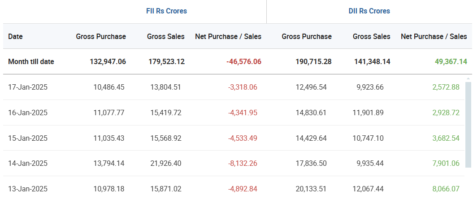The height and width of the screenshot is (199, 473).
Task: Click the DII Gross Purchase column header
Action: tap(307, 36)
